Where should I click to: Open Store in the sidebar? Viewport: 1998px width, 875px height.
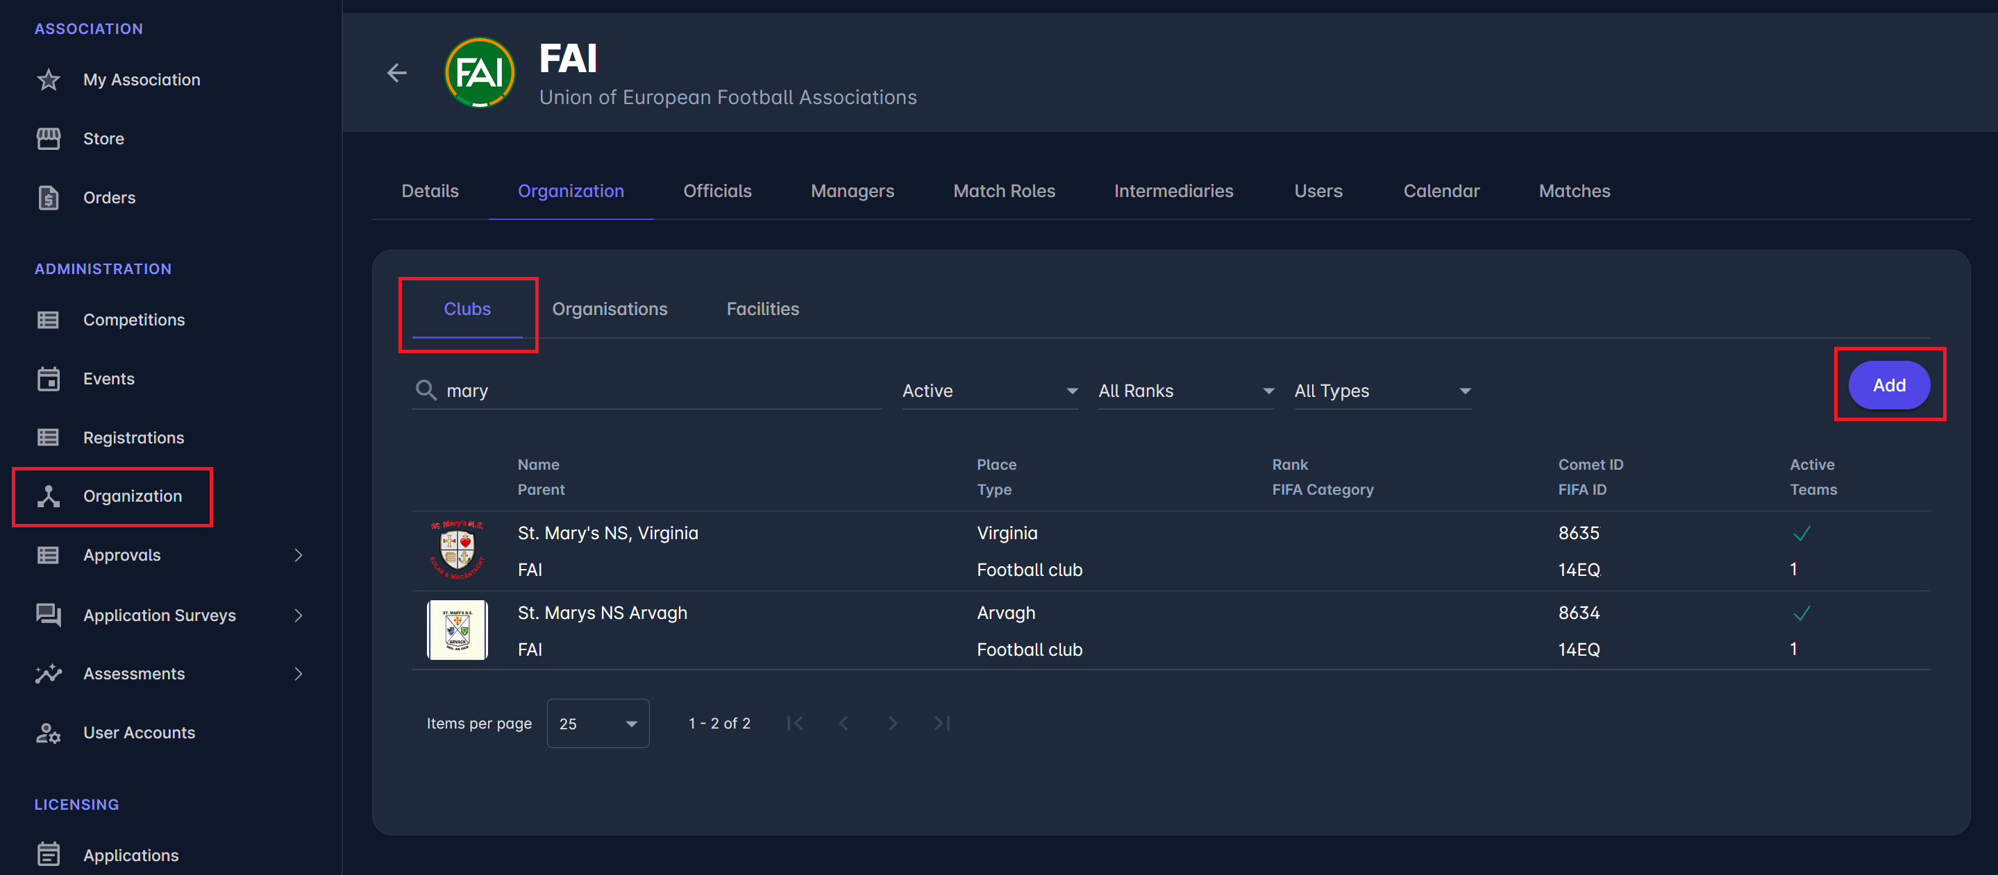coord(104,139)
